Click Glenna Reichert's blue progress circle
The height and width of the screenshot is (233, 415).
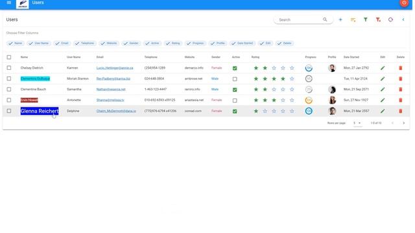309,111
